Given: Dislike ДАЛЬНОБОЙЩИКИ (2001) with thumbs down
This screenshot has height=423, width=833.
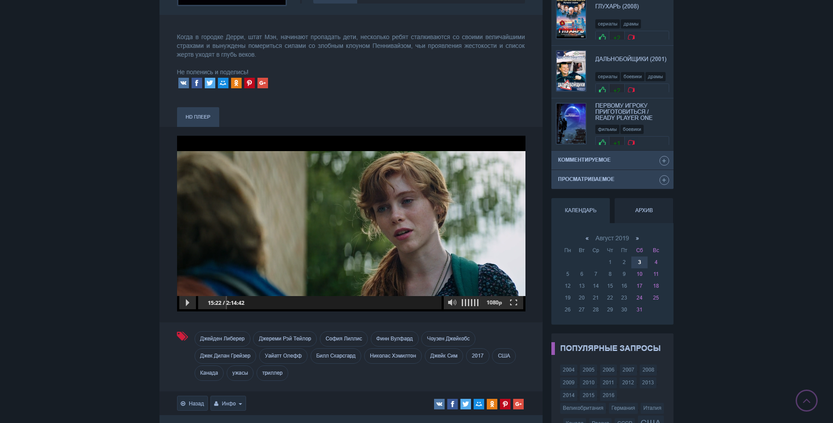Looking at the screenshot, I should [631, 90].
